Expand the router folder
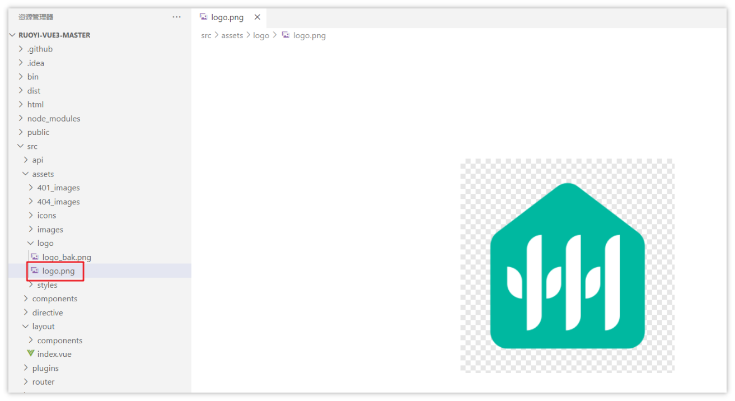735x401 pixels. 26,382
